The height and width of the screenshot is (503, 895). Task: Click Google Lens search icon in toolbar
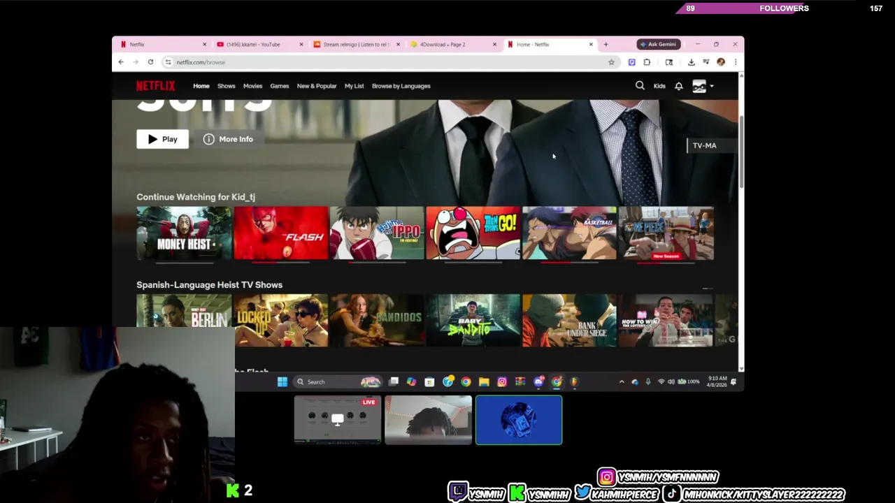point(669,62)
